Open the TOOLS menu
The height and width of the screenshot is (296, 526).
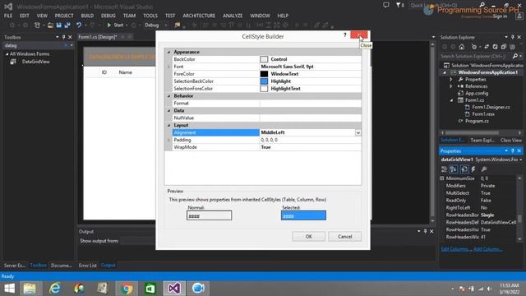(150, 16)
